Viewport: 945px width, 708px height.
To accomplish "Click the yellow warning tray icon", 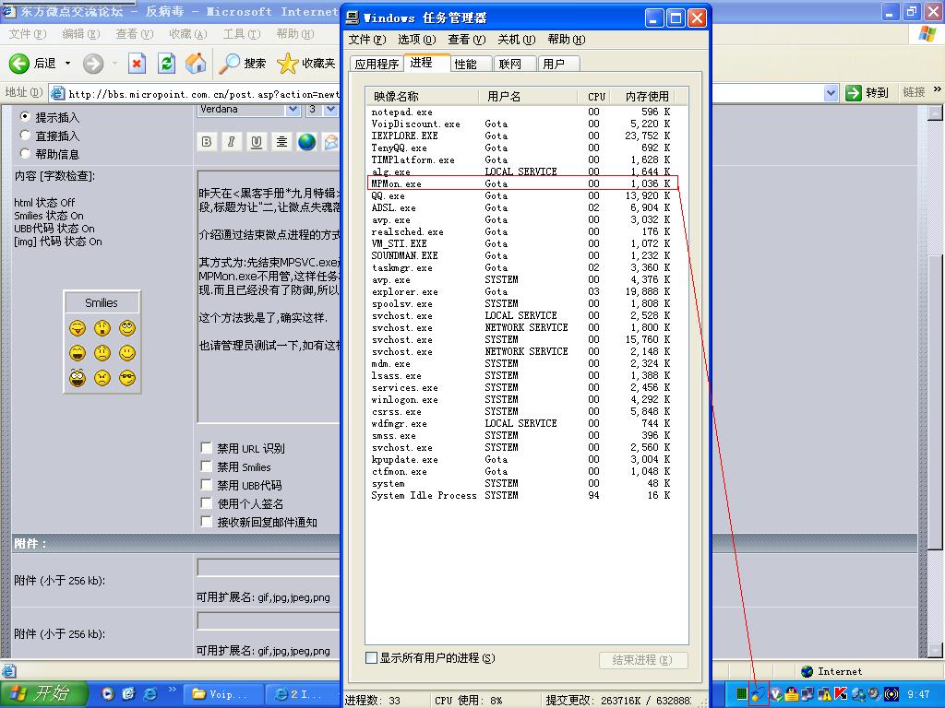I will tap(824, 694).
